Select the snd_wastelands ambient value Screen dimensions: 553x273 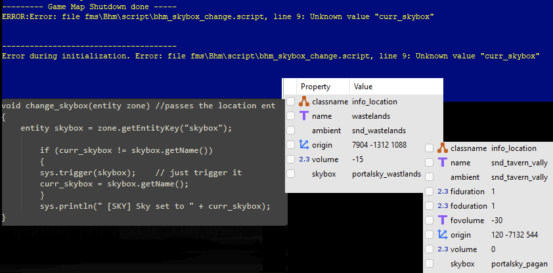point(379,131)
